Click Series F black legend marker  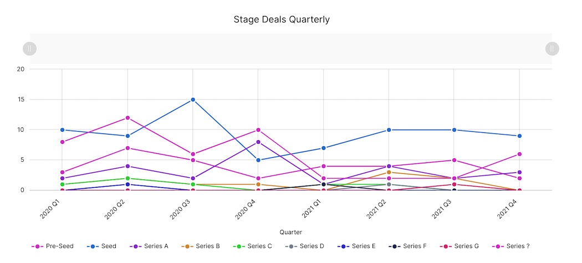point(395,246)
